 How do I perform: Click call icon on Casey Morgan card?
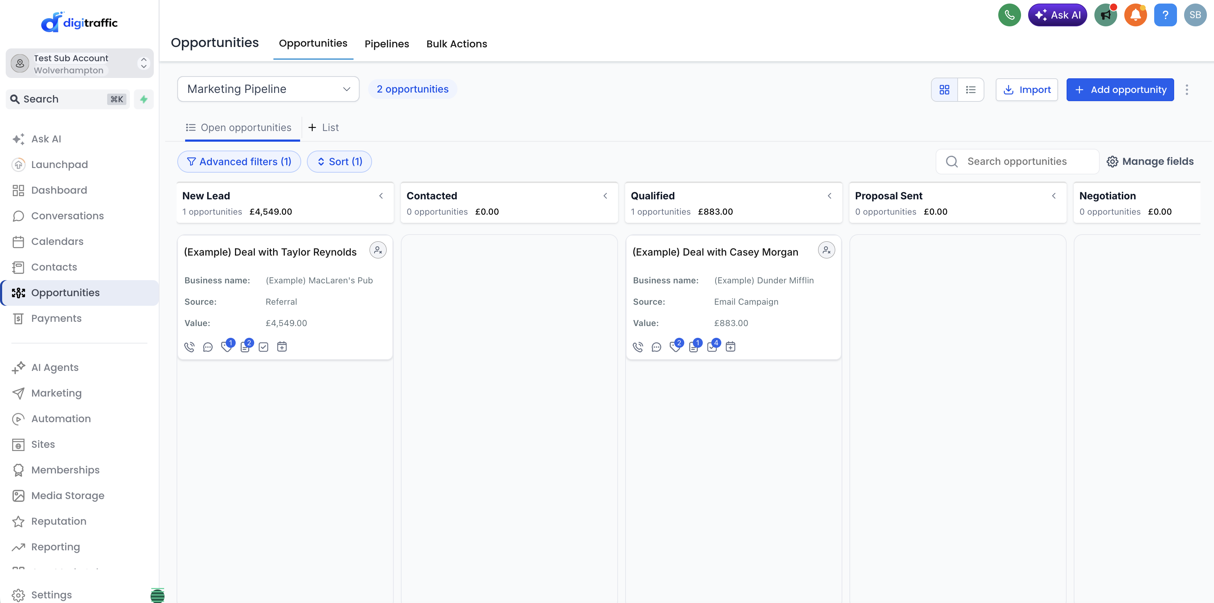click(638, 347)
